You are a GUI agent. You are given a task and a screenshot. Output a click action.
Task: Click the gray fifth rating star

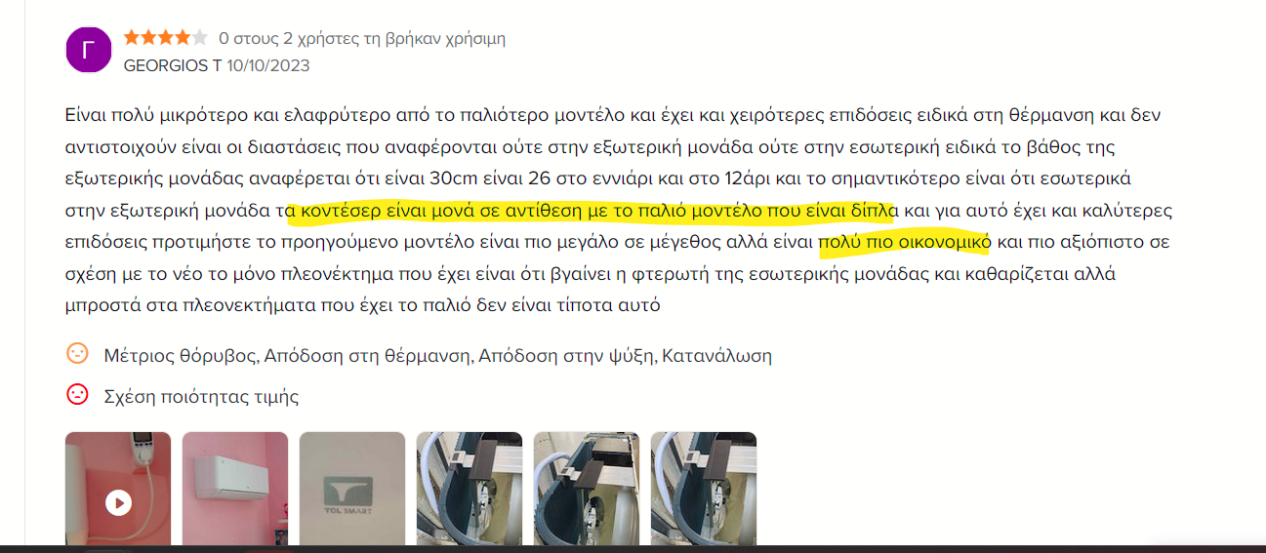pyautogui.click(x=200, y=38)
